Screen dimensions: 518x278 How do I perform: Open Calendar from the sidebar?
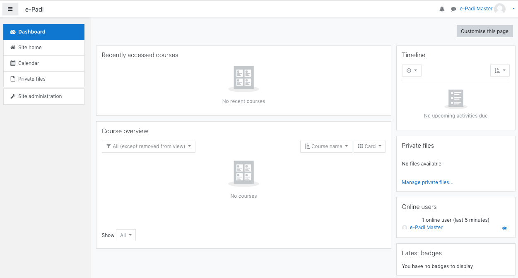pos(44,63)
